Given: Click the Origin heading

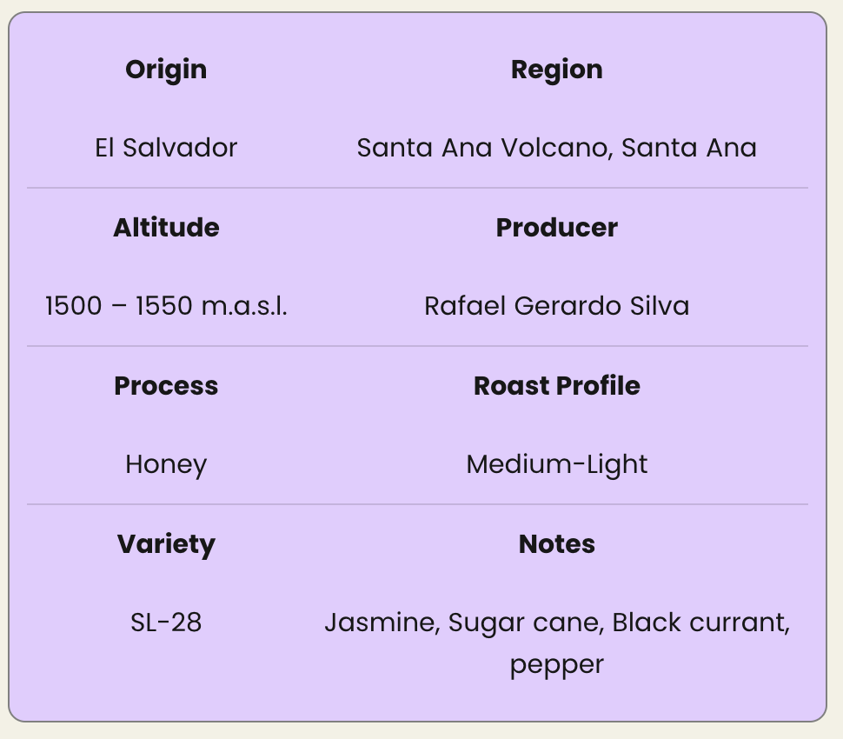Looking at the screenshot, I should tap(166, 70).
